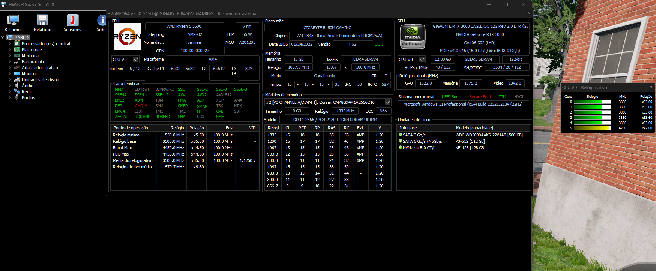Expand the Placa-mãe tree node
The width and height of the screenshot is (656, 271).
coord(10,49)
